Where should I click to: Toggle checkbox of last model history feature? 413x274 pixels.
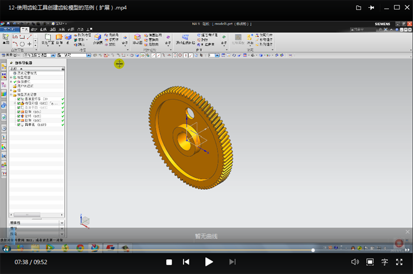(x=19, y=124)
